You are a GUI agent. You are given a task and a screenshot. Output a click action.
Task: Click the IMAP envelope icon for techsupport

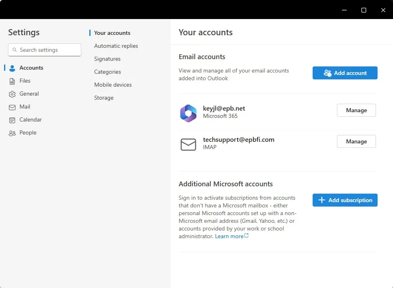click(188, 144)
